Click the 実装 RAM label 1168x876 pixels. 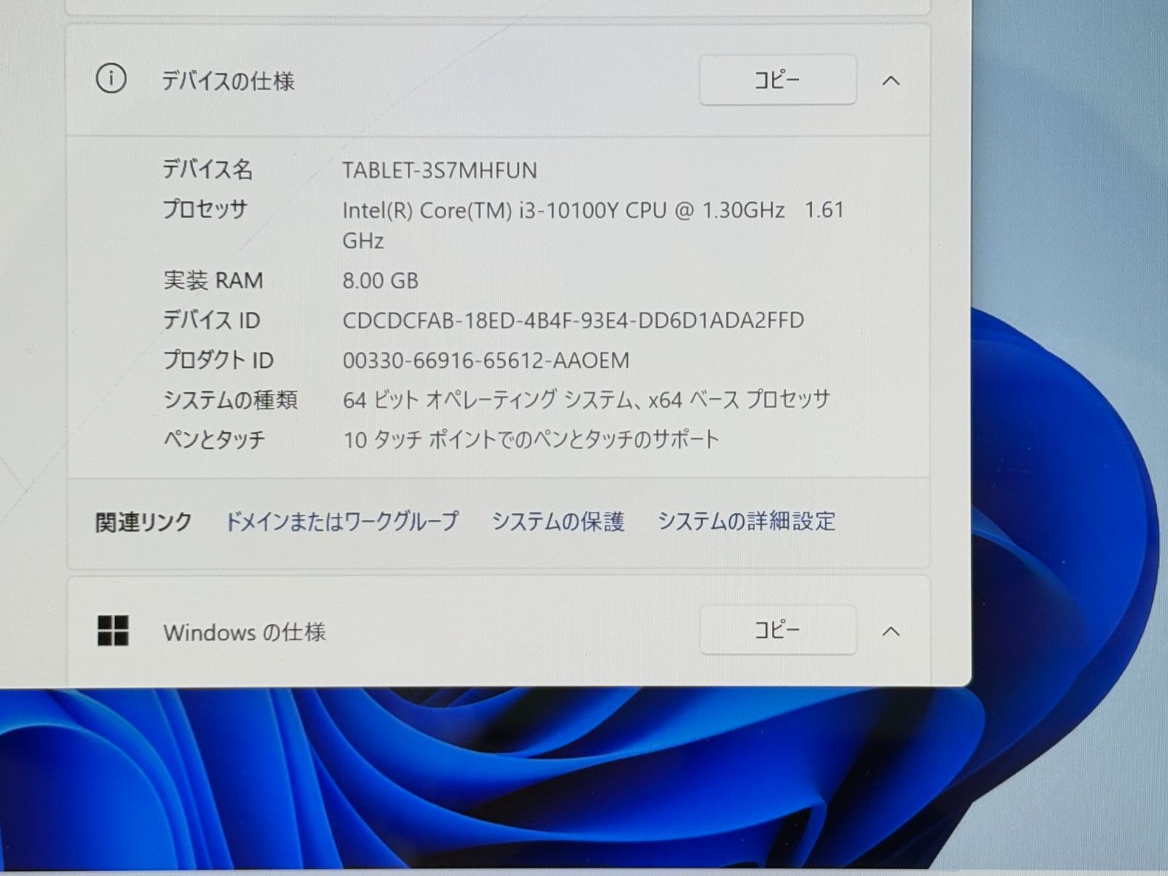212,280
